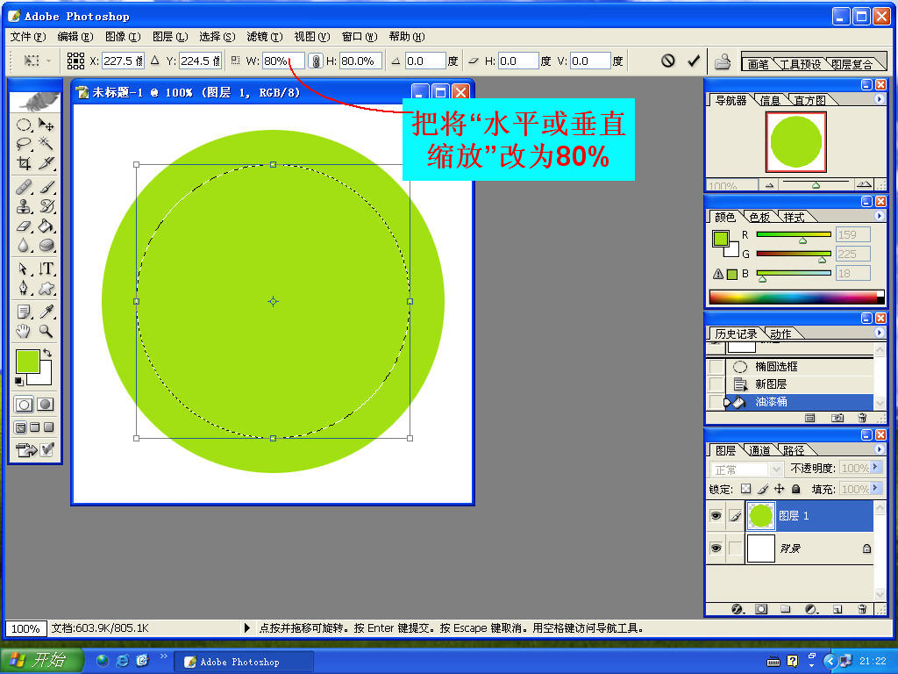Toggle lock position in Layers panel

pos(780,489)
